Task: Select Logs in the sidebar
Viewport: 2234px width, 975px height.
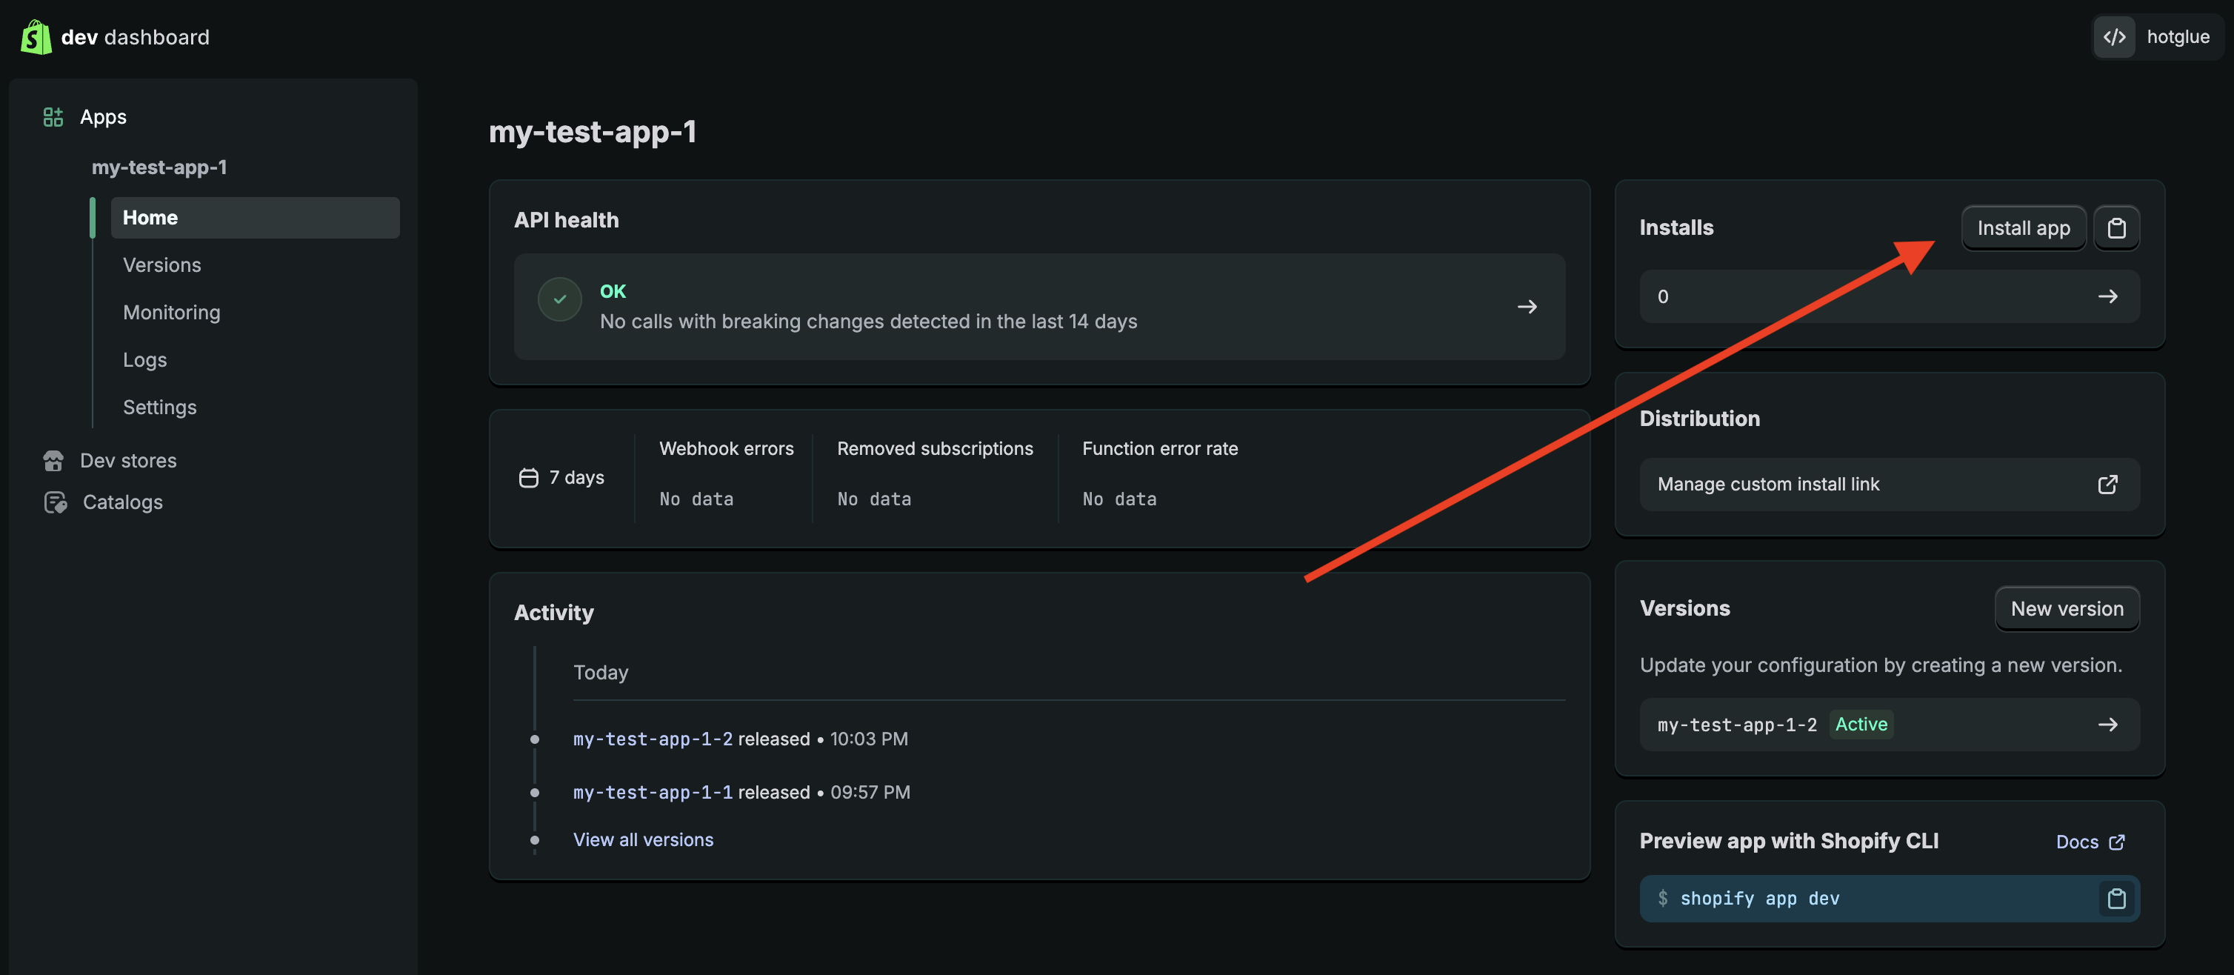Action: (x=145, y=360)
